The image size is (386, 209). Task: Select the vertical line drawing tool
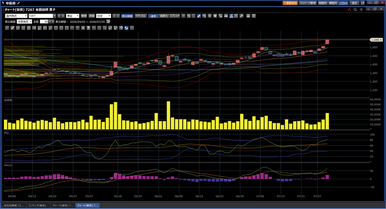78,28
